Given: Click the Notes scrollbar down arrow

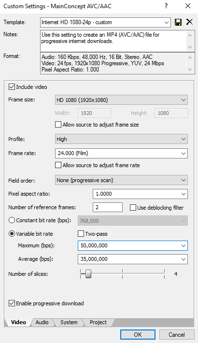Looking at the screenshot, I should [x=190, y=47].
